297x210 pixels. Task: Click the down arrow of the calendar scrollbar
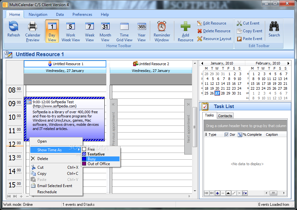[x=195, y=191]
